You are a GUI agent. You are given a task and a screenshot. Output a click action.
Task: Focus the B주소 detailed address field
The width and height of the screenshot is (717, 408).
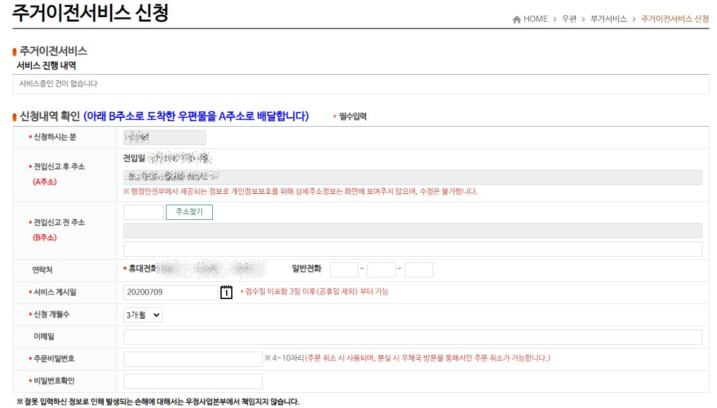click(x=413, y=249)
